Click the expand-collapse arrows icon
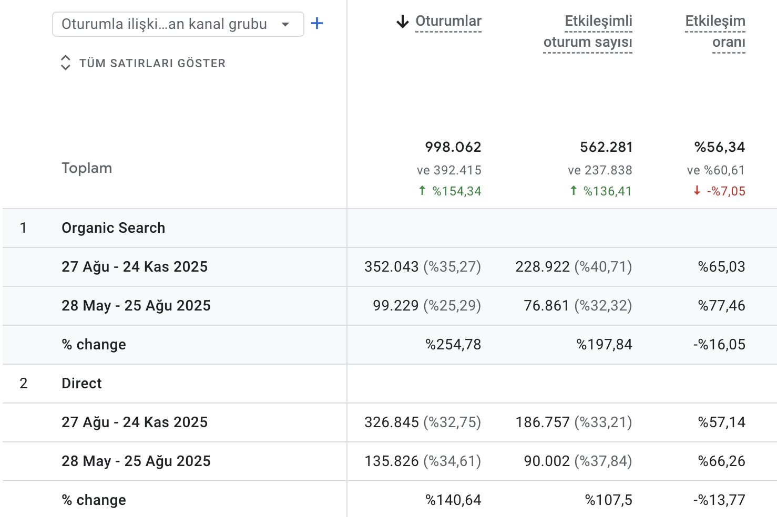 (x=65, y=63)
